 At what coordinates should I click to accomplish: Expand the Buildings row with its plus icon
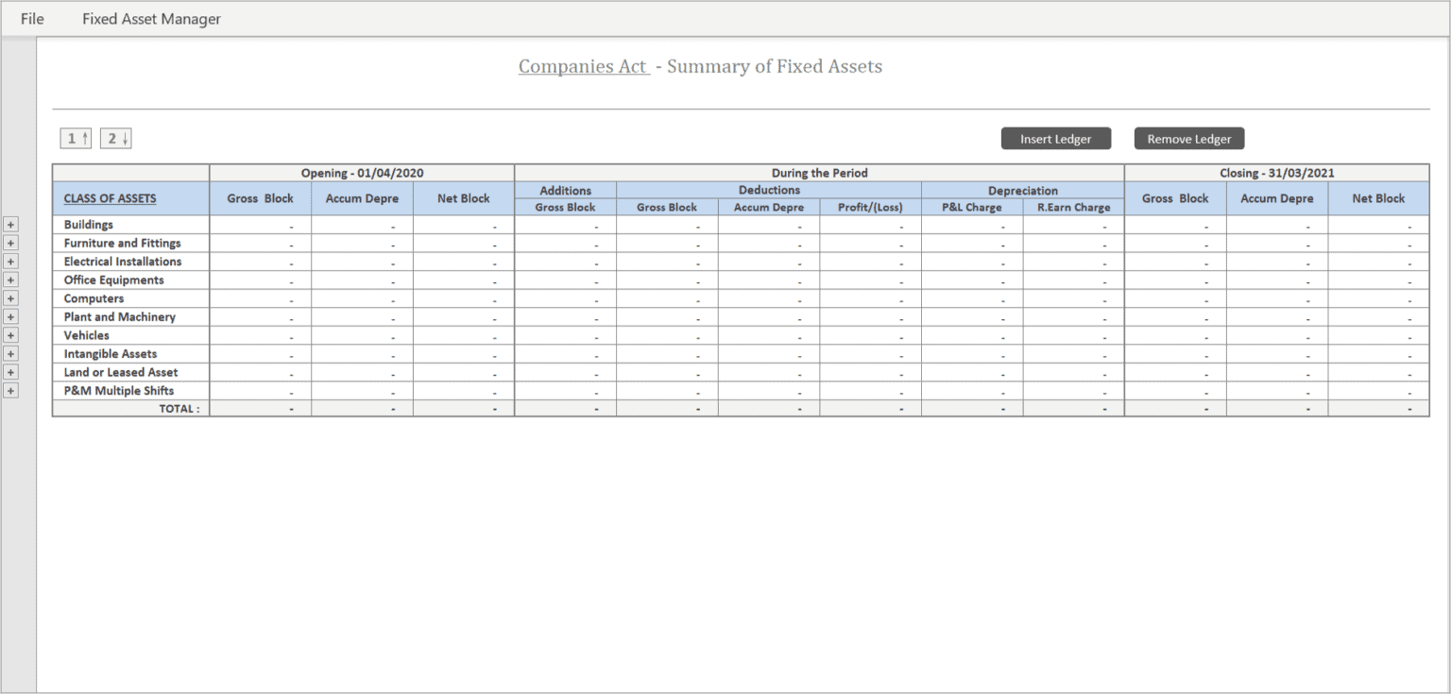[10, 224]
